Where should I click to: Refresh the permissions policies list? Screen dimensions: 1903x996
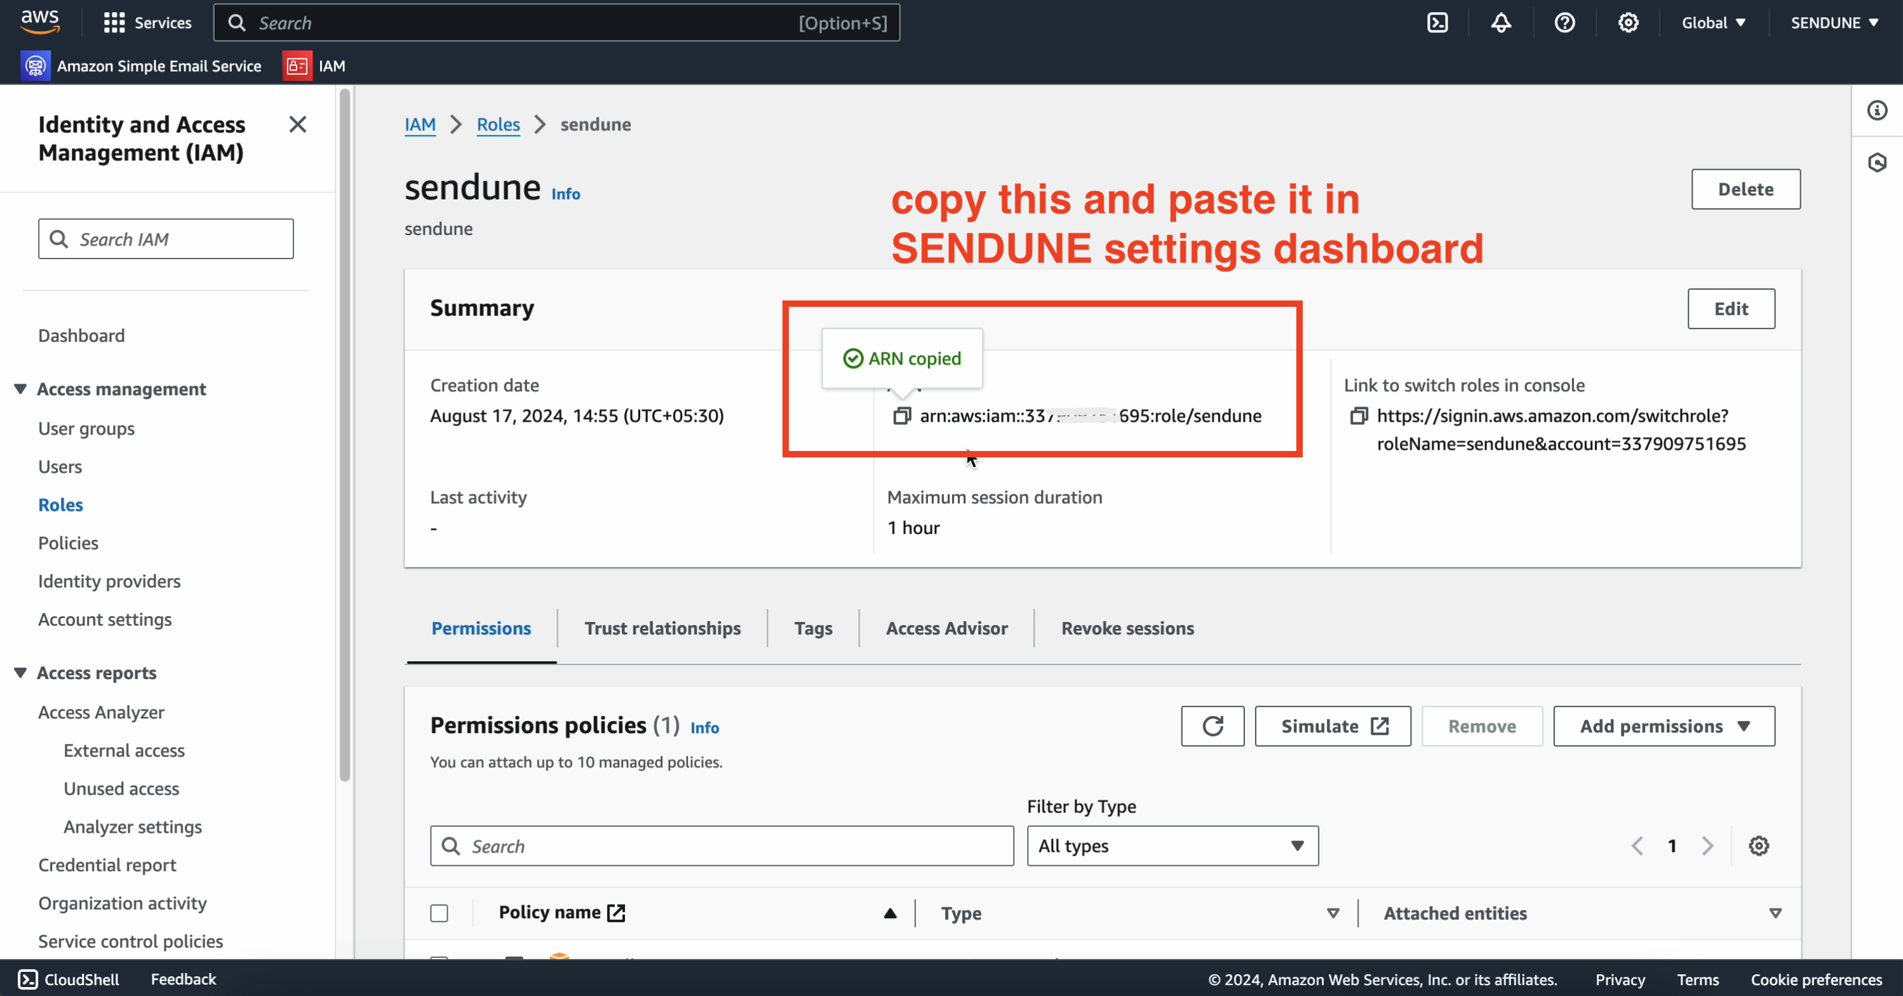[1213, 726]
